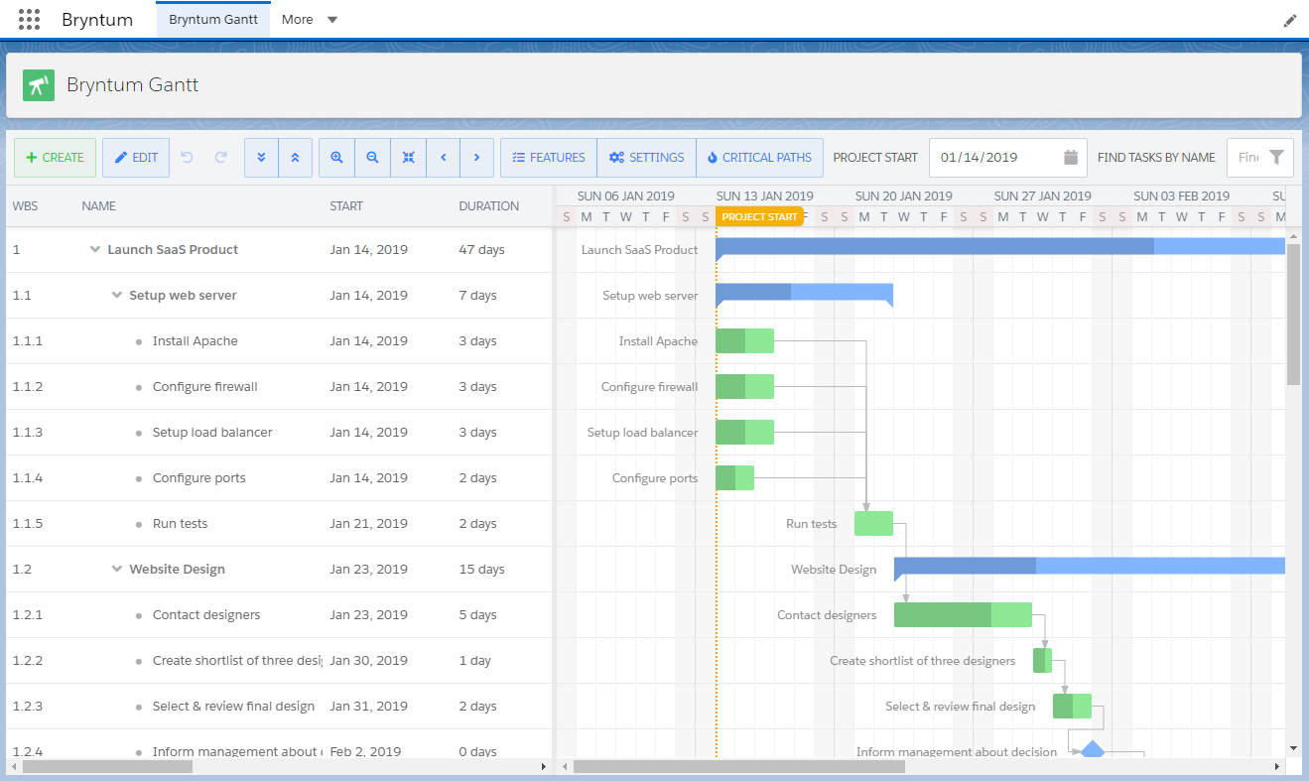
Task: Click the Launch SaaS Product summary bar
Action: point(1000,248)
